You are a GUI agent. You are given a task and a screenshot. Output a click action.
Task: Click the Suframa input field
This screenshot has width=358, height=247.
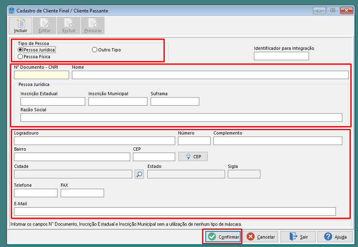click(x=175, y=101)
